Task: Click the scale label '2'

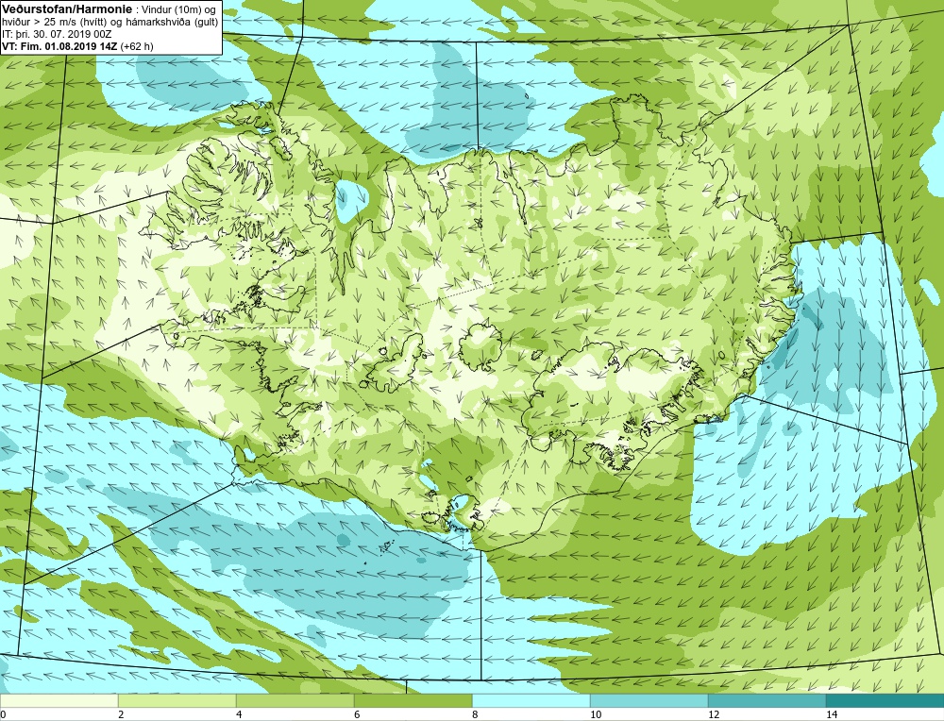Action: click(x=121, y=714)
